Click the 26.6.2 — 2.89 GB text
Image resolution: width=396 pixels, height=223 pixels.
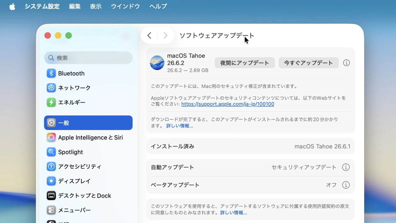tap(188, 70)
